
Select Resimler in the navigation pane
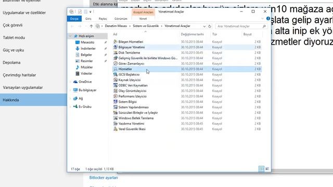point(87,61)
